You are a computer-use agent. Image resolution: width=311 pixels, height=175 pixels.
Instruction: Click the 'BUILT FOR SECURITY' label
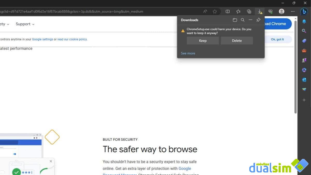120,139
